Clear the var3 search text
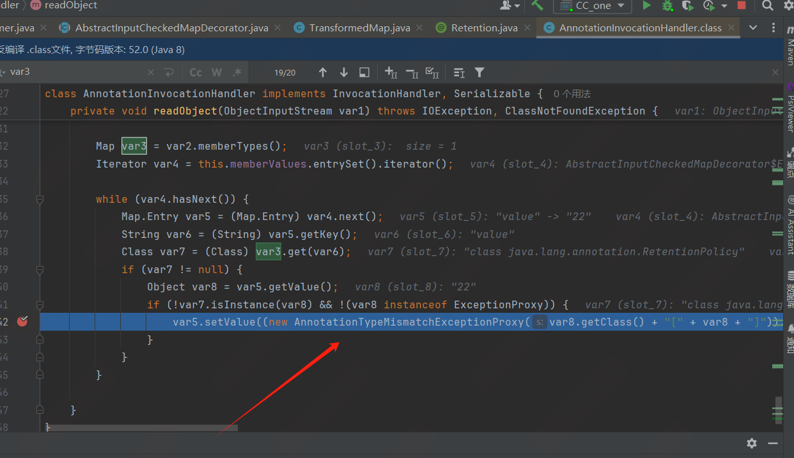 [x=151, y=72]
